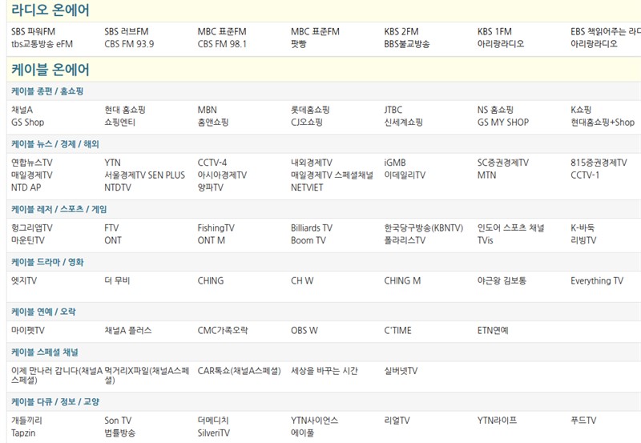Image resolution: width=641 pixels, height=443 pixels.
Task: Click NS 홈쇼핑 channel
Action: click(495, 110)
